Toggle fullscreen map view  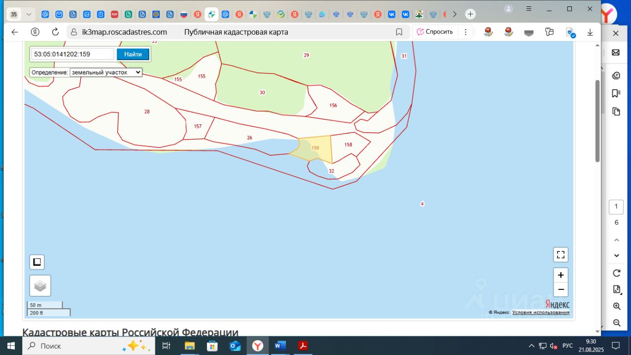561,254
